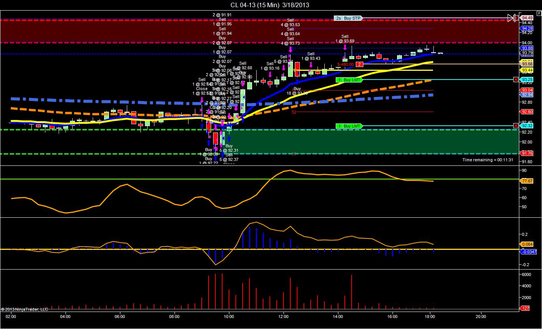Click the chart title 'CL 04-13 (15 Min) 3/18/2013'
Viewport: 542px width, 329px height.
270,5
